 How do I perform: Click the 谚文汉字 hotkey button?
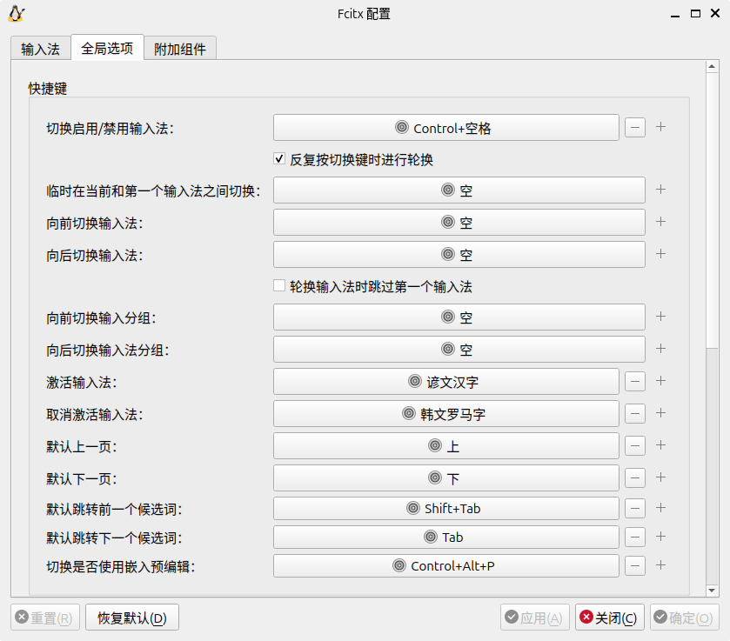pyautogui.click(x=446, y=381)
